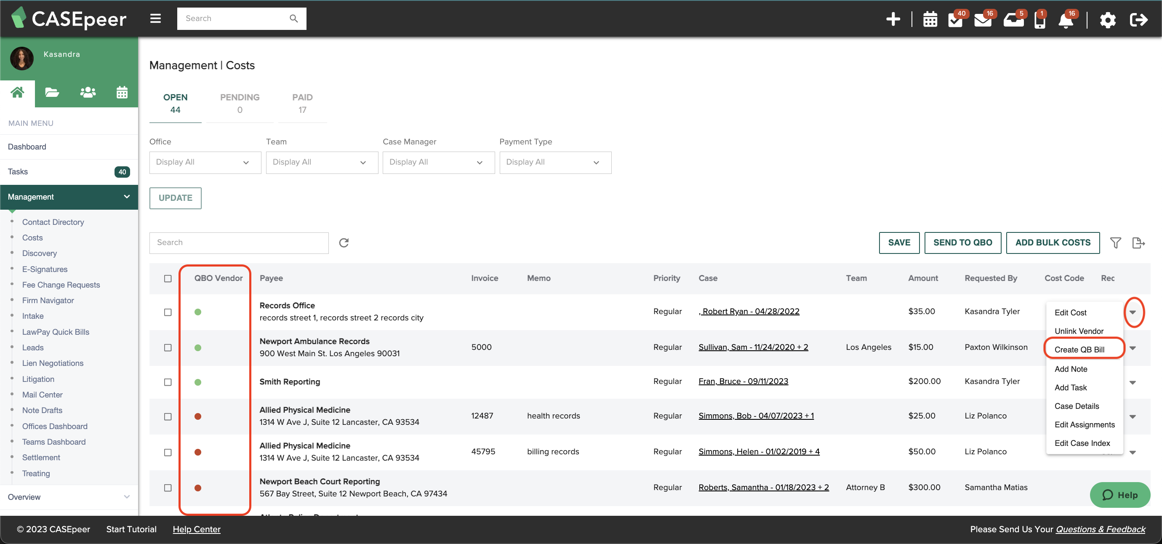
Task: Open the Help Center link in footer
Action: click(x=196, y=529)
